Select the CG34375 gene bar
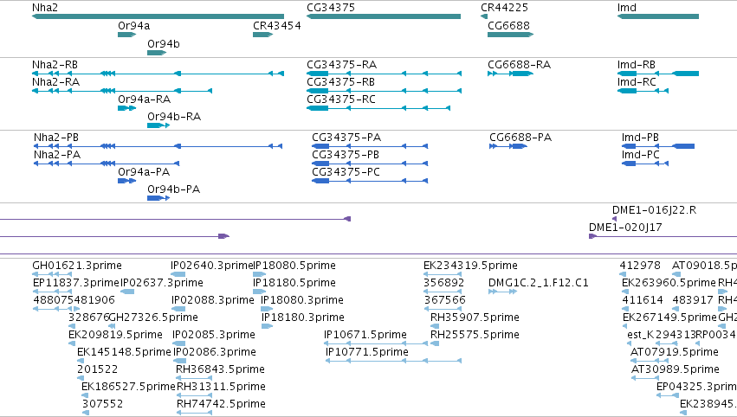This screenshot has width=737, height=417. [x=384, y=16]
